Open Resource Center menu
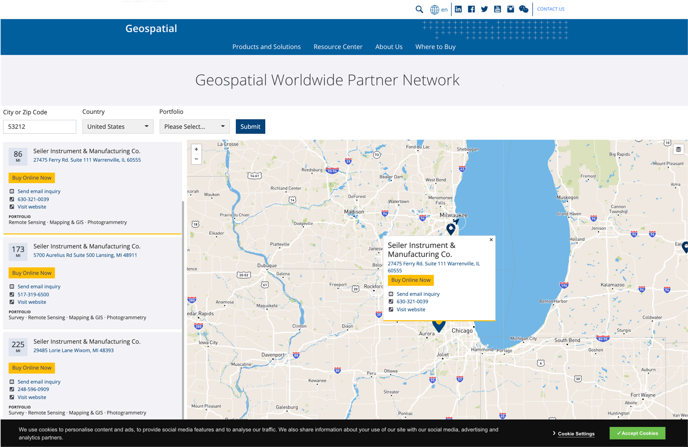The height and width of the screenshot is (447, 688). (338, 46)
